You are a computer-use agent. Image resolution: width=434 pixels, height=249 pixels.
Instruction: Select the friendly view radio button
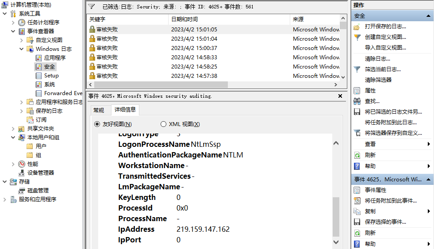[x=97, y=124]
